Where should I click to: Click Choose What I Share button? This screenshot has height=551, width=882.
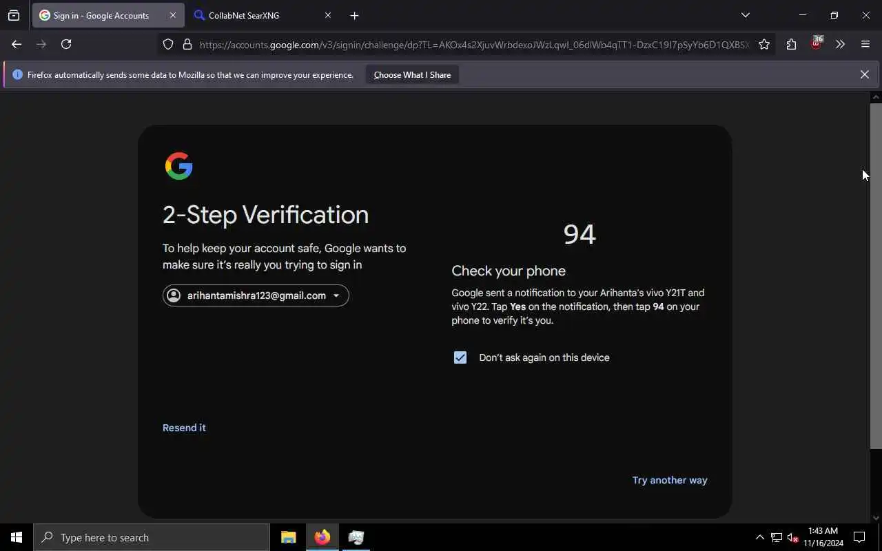[x=412, y=74]
